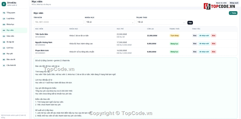The width and height of the screenshot is (241, 119).
Task: Select the Học viên sidebar item
Action: click(x=14, y=30)
